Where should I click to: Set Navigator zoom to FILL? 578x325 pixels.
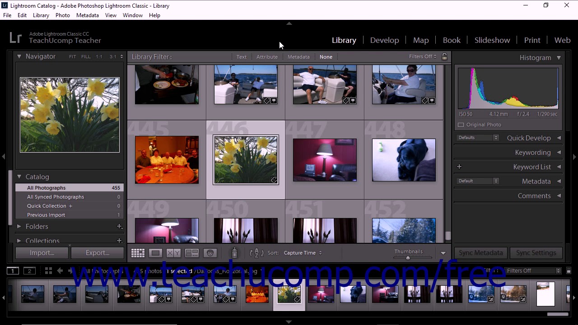(x=86, y=57)
